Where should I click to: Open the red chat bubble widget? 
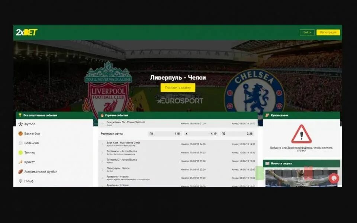click(x=334, y=178)
